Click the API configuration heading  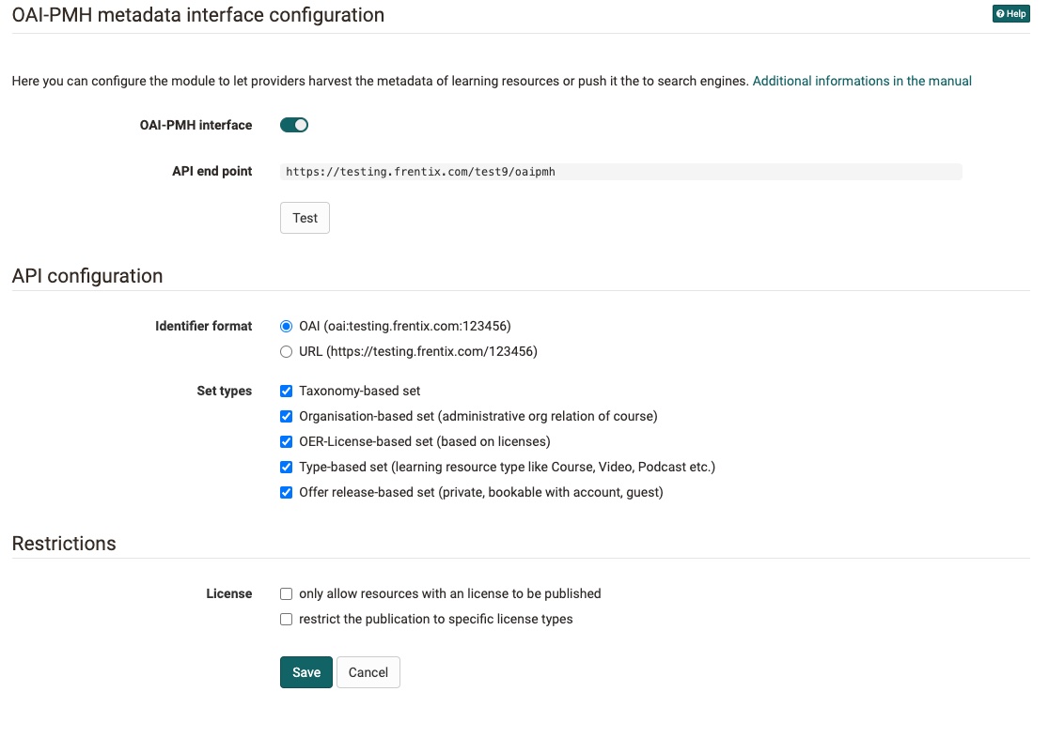(x=86, y=275)
